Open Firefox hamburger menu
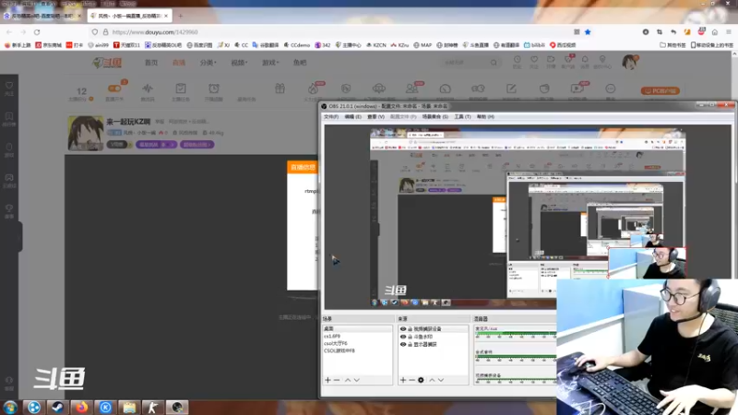738x415 pixels. click(729, 32)
